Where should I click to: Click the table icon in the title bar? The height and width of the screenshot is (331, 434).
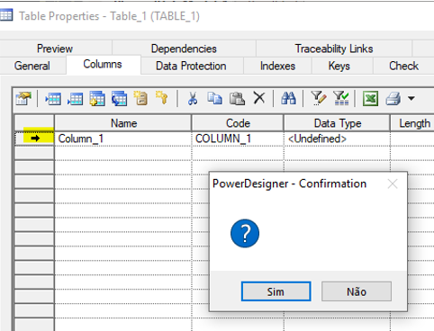[x=6, y=15]
